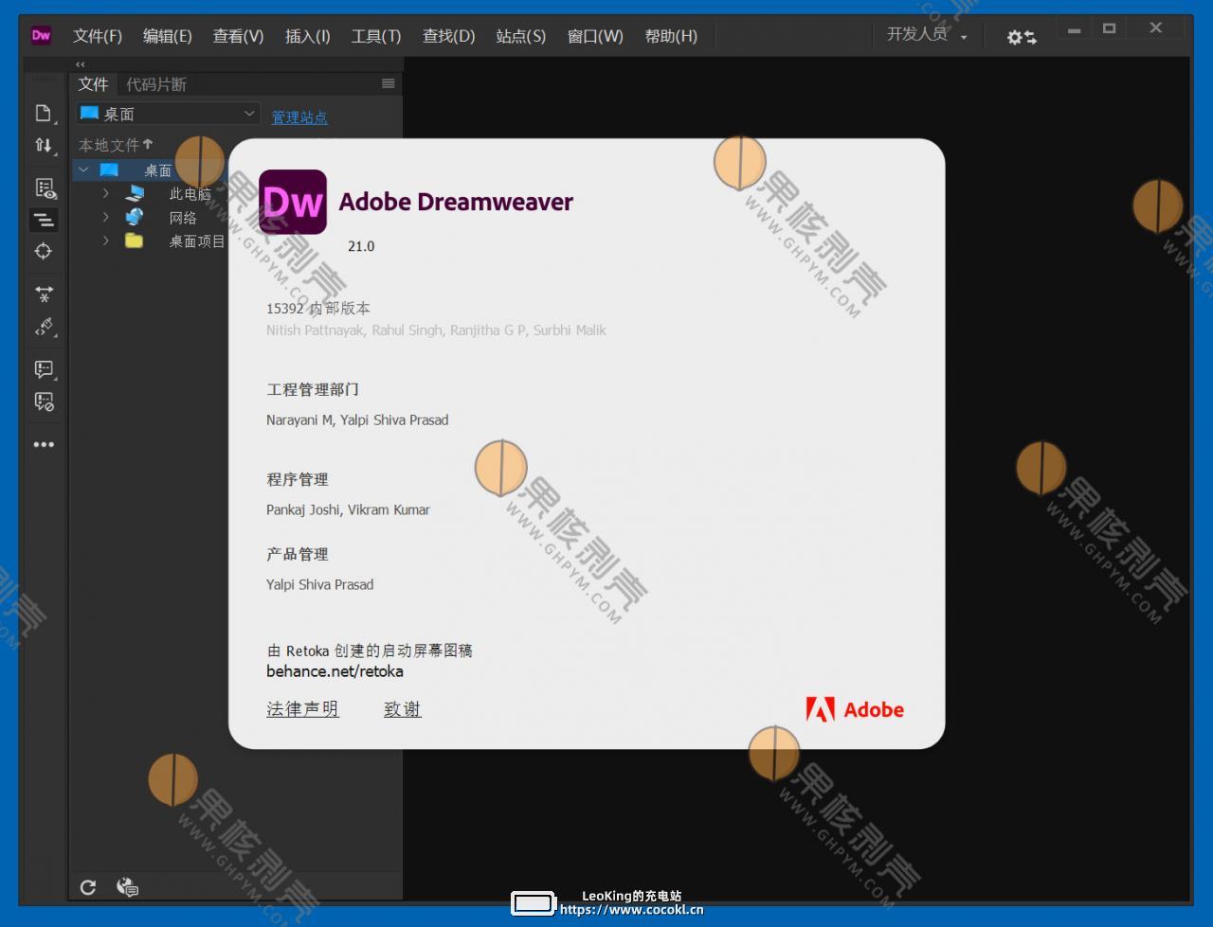This screenshot has width=1213, height=927.
Task: Open the 窗口(W) menu
Action: click(595, 36)
